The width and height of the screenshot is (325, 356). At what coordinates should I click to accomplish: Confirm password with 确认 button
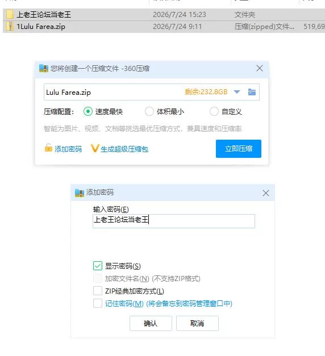151,323
